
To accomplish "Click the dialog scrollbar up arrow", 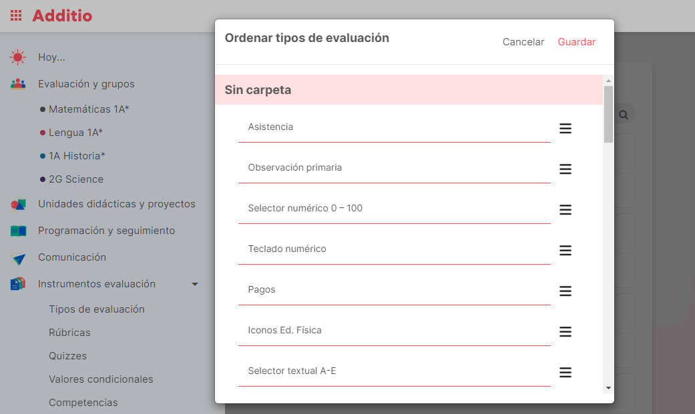I will [608, 81].
